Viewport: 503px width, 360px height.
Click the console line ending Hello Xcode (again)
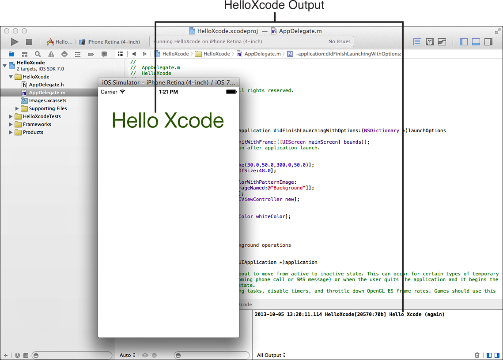point(350,315)
